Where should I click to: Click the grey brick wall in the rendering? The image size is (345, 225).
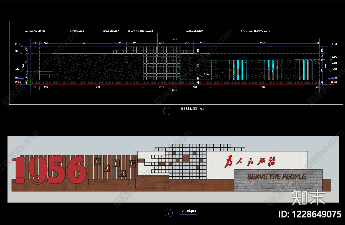tap(278, 180)
